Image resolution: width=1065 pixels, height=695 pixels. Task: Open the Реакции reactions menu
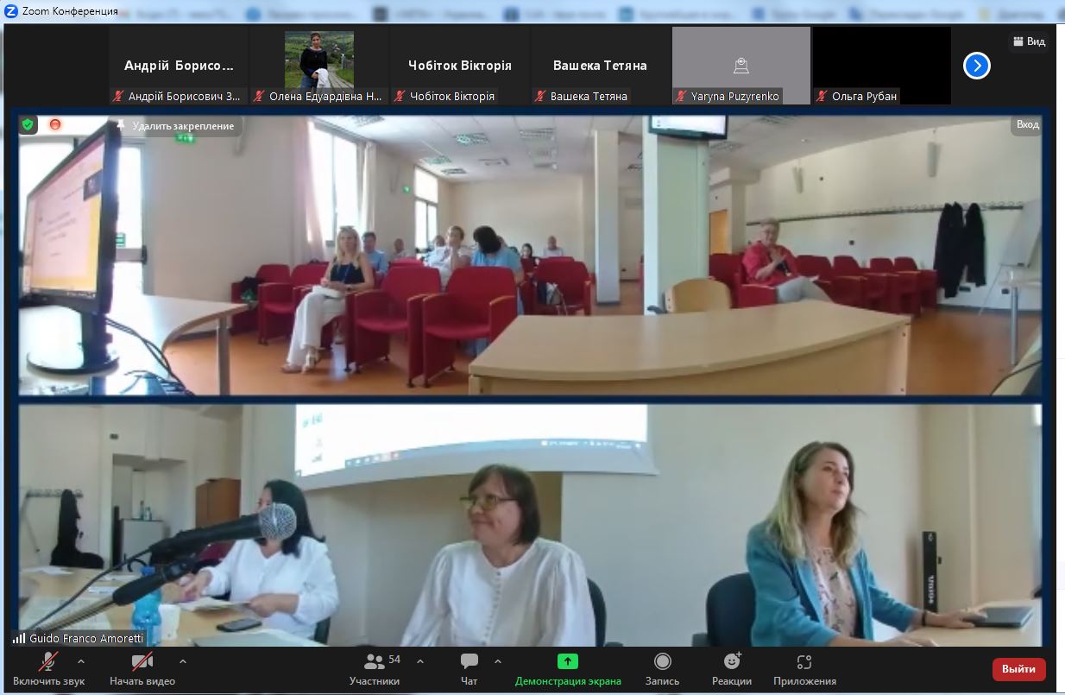point(731,669)
